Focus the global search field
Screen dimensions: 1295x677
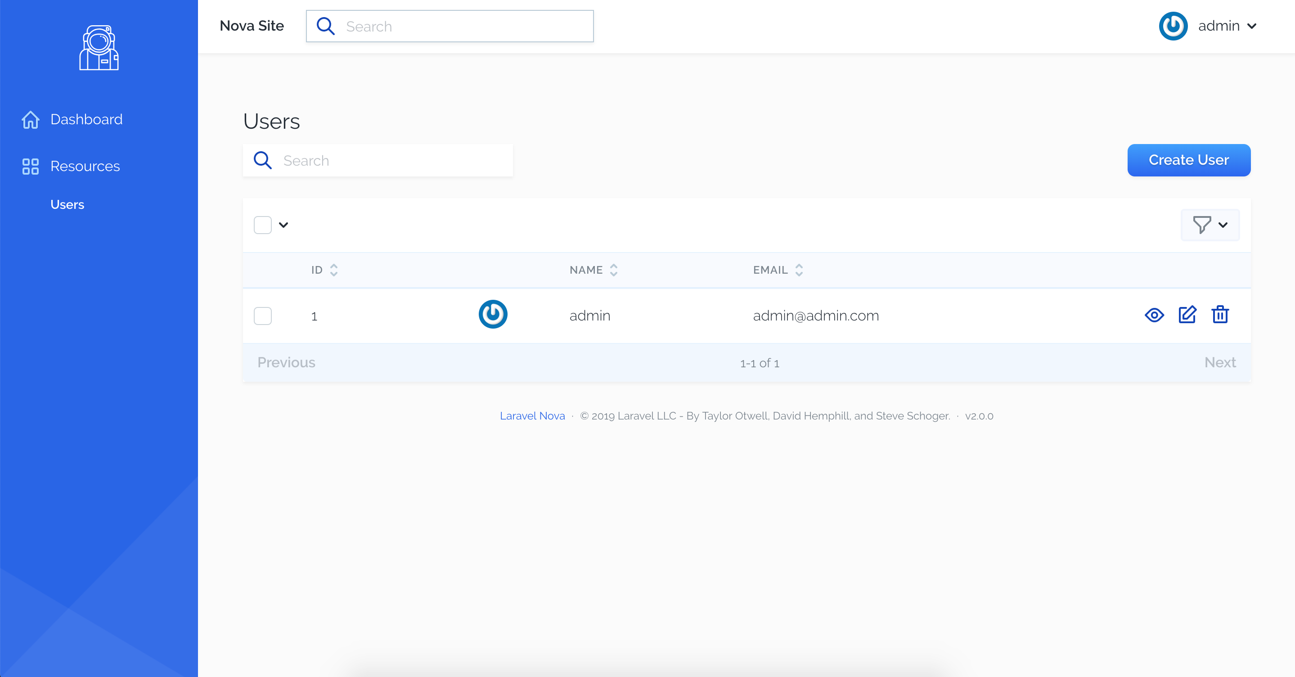(x=463, y=26)
